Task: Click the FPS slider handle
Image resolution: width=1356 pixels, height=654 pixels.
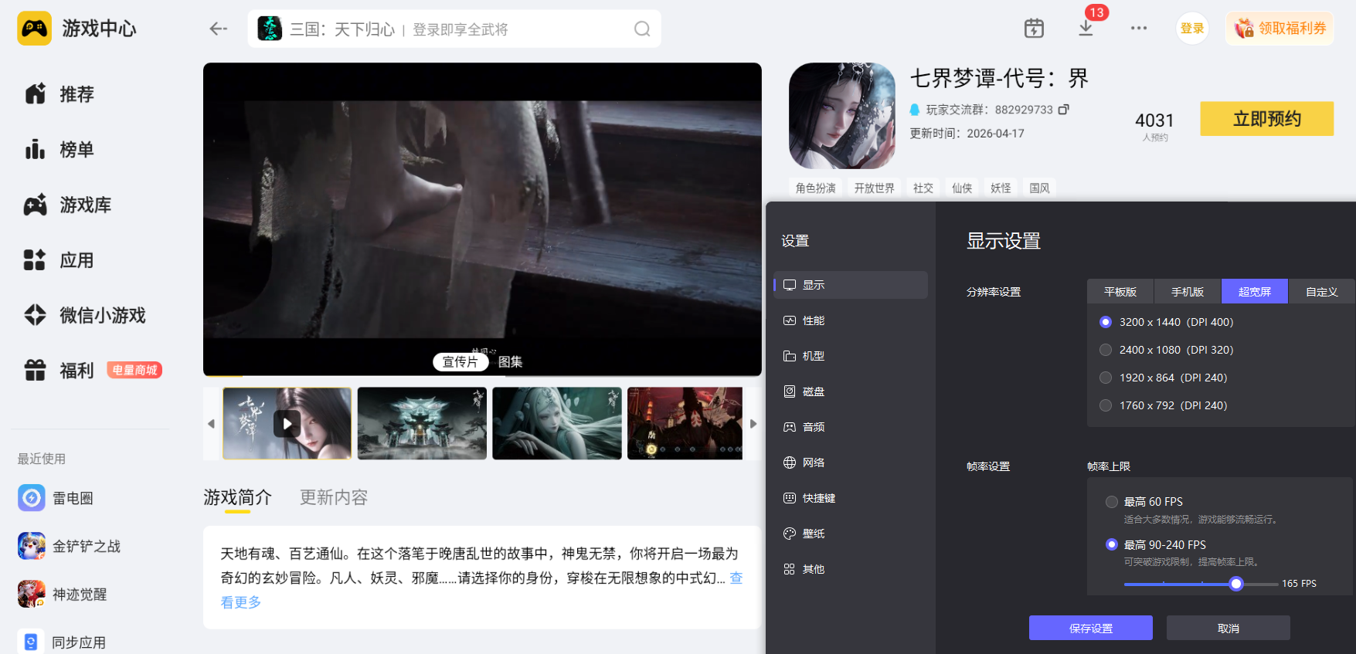Action: click(1236, 584)
